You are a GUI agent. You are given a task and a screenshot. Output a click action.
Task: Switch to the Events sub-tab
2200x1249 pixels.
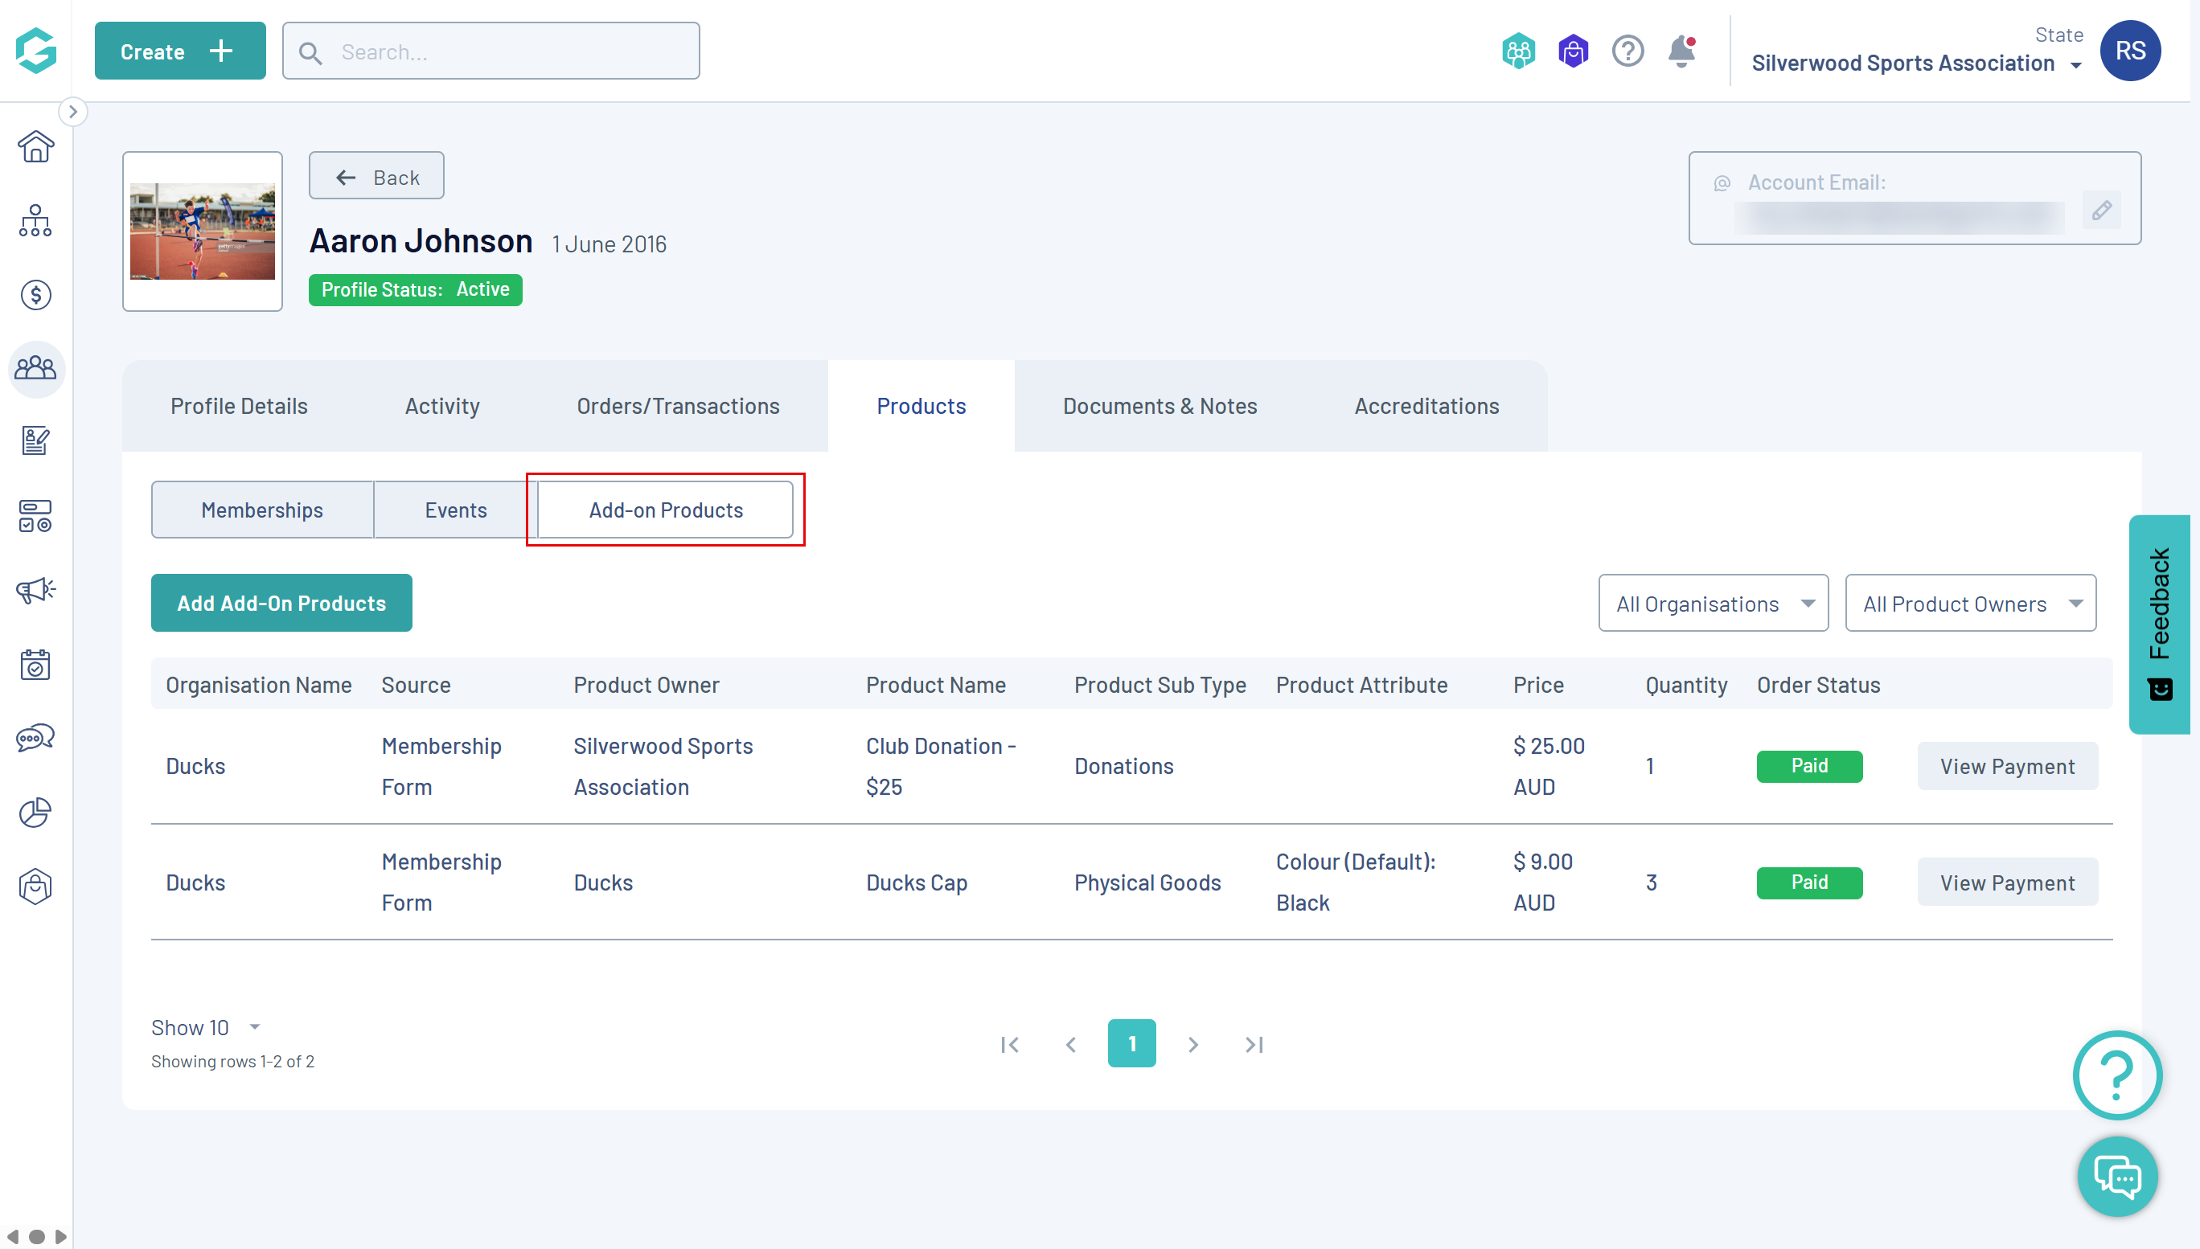coord(456,510)
